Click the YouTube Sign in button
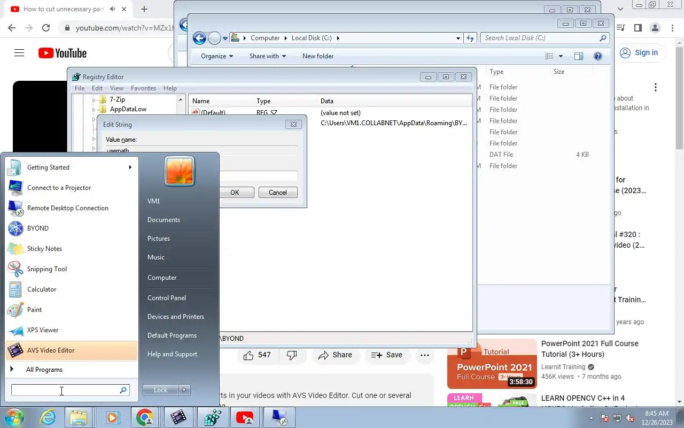The width and height of the screenshot is (684, 428). [639, 52]
